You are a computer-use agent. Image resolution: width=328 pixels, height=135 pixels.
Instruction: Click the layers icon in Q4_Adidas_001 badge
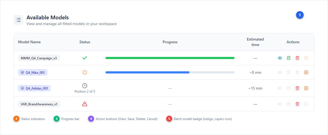click(22, 88)
